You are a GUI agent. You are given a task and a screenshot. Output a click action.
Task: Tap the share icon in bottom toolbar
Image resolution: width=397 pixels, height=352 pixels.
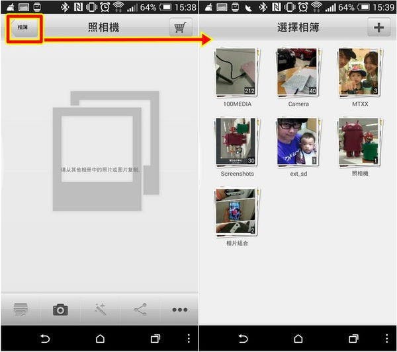pyautogui.click(x=140, y=310)
